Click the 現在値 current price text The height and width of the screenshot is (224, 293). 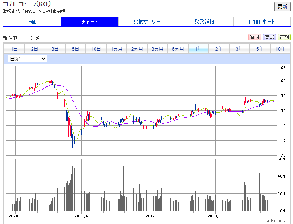[10, 38]
